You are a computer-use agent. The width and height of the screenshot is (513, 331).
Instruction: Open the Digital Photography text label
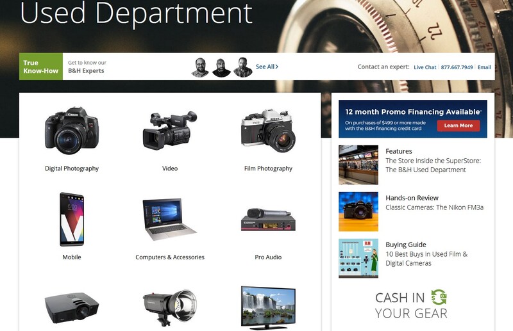point(72,168)
